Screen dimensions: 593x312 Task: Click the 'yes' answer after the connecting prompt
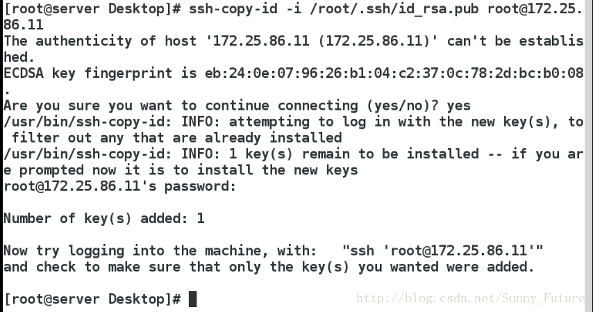pyautogui.click(x=459, y=105)
